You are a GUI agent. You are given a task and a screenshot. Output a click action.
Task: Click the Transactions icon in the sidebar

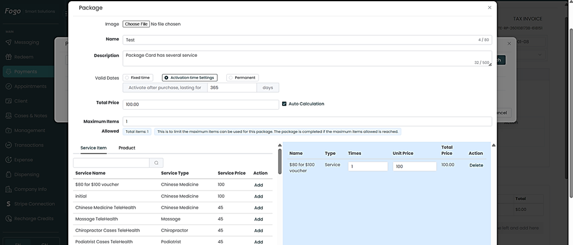[8, 145]
